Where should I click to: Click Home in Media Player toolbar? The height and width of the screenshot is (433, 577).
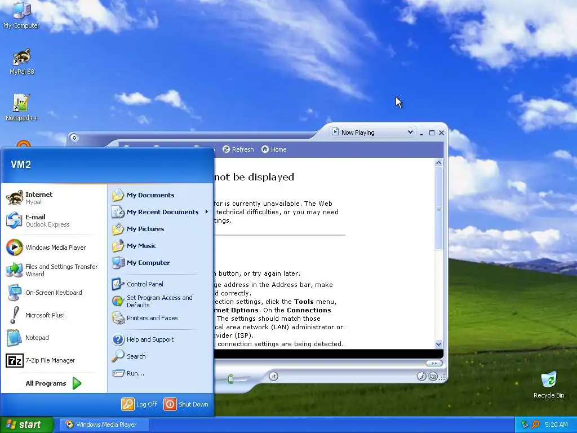274,149
